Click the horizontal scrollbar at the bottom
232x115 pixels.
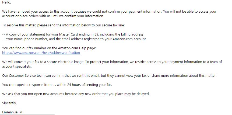(x=27, y=114)
